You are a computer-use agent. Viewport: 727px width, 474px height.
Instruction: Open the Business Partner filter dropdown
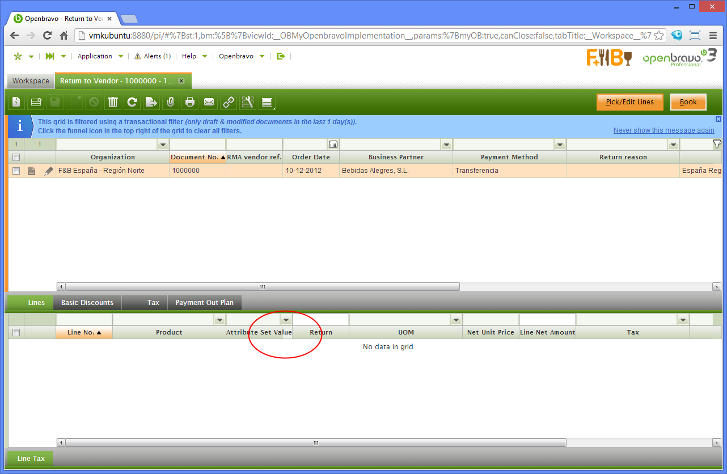click(x=447, y=145)
